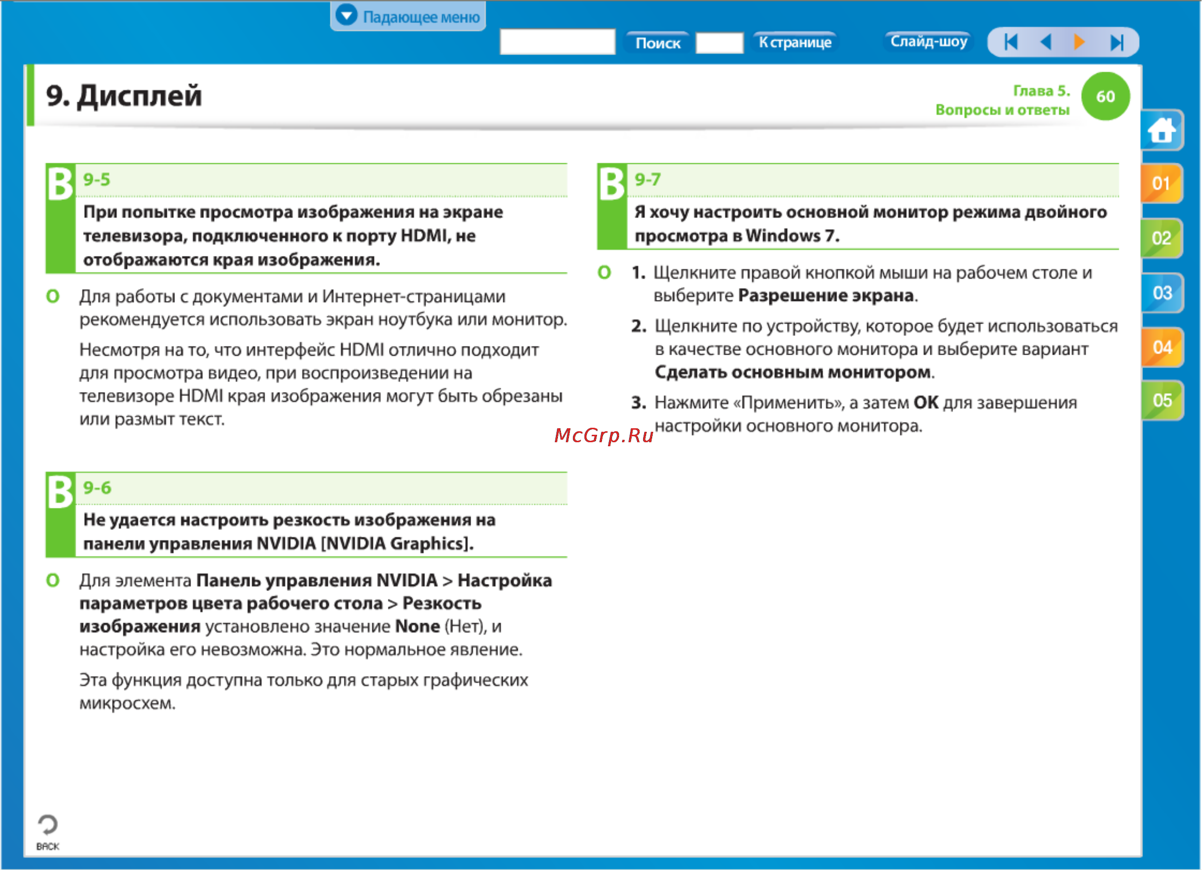Click bold text Сделать основным монитором
Image resolution: width=1202 pixels, height=870 pixels.
click(x=793, y=372)
